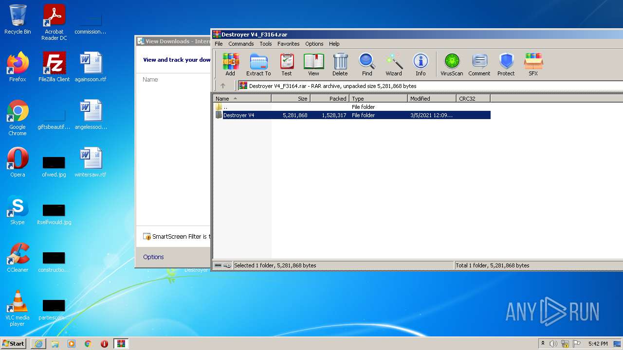Viewport: 623px width, 350px height.
Task: Click the volume speaker tray icon
Action: [553, 344]
